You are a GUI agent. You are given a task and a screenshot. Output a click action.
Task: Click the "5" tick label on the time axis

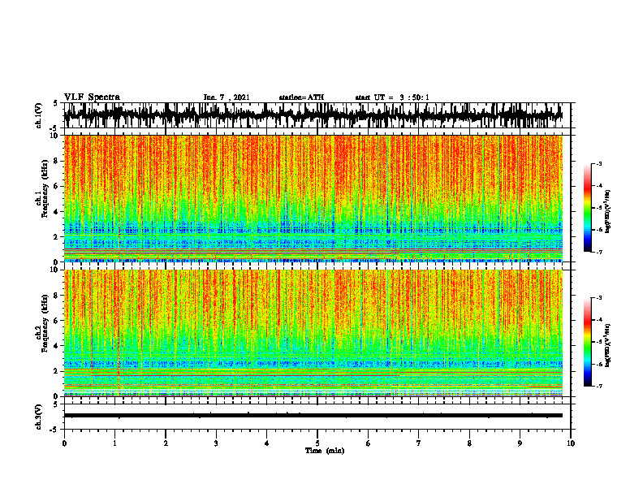[x=317, y=443]
